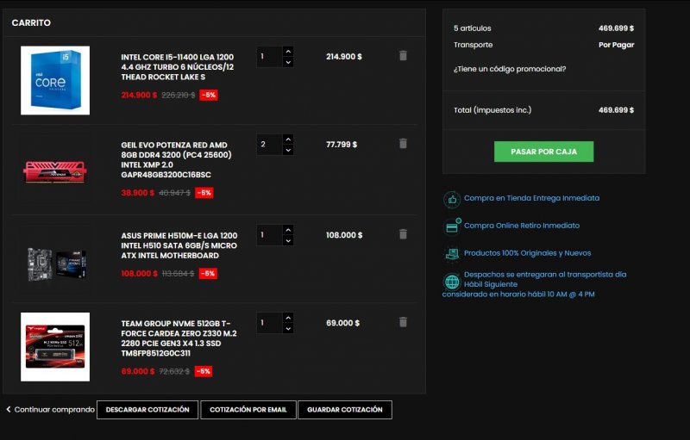Screen dimensions: 690x440
Task: Click the thumbs-up store pickup icon
Action: [452, 200]
